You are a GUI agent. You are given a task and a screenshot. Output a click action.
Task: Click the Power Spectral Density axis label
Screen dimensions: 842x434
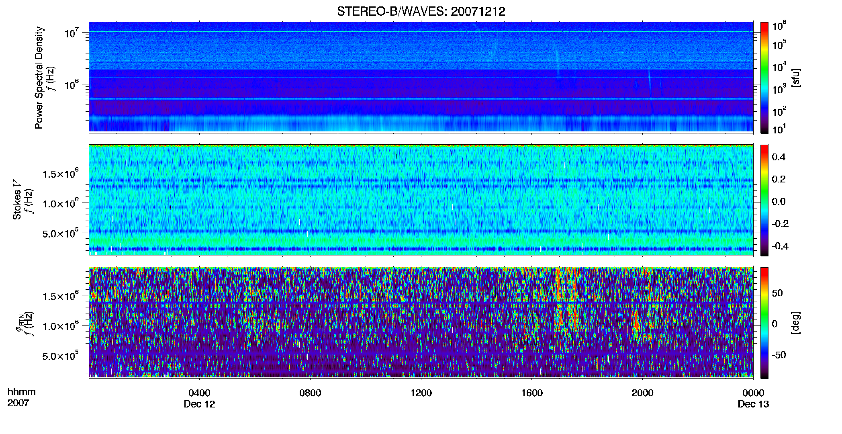pos(39,78)
